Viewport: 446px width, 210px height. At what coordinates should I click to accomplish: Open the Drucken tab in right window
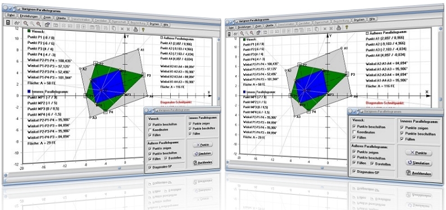(359, 20)
